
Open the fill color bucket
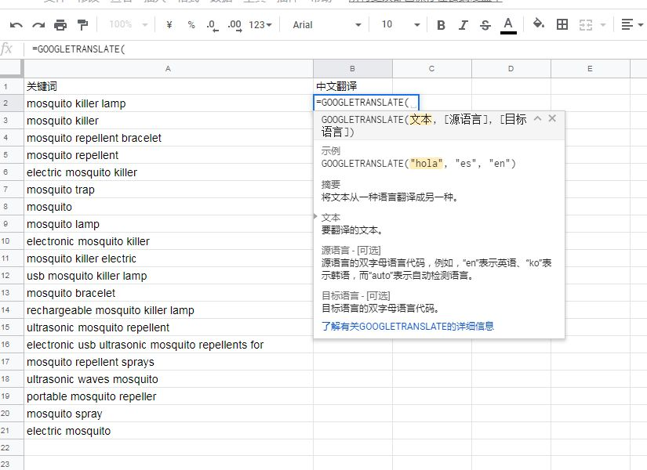pyautogui.click(x=539, y=24)
